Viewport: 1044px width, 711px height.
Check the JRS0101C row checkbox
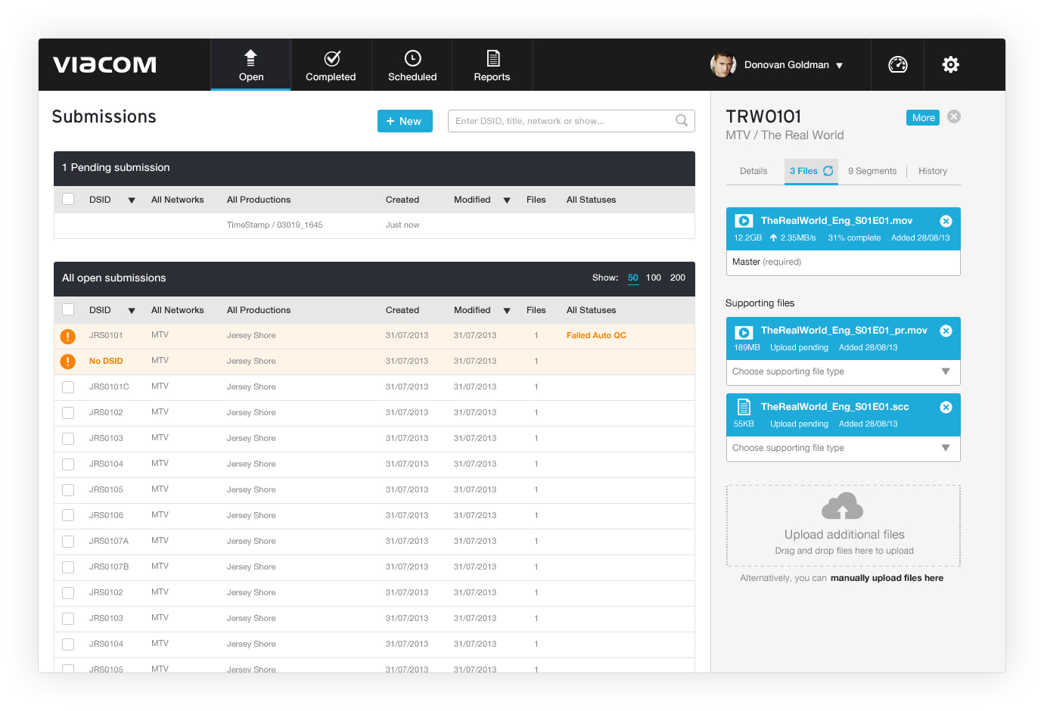[68, 387]
